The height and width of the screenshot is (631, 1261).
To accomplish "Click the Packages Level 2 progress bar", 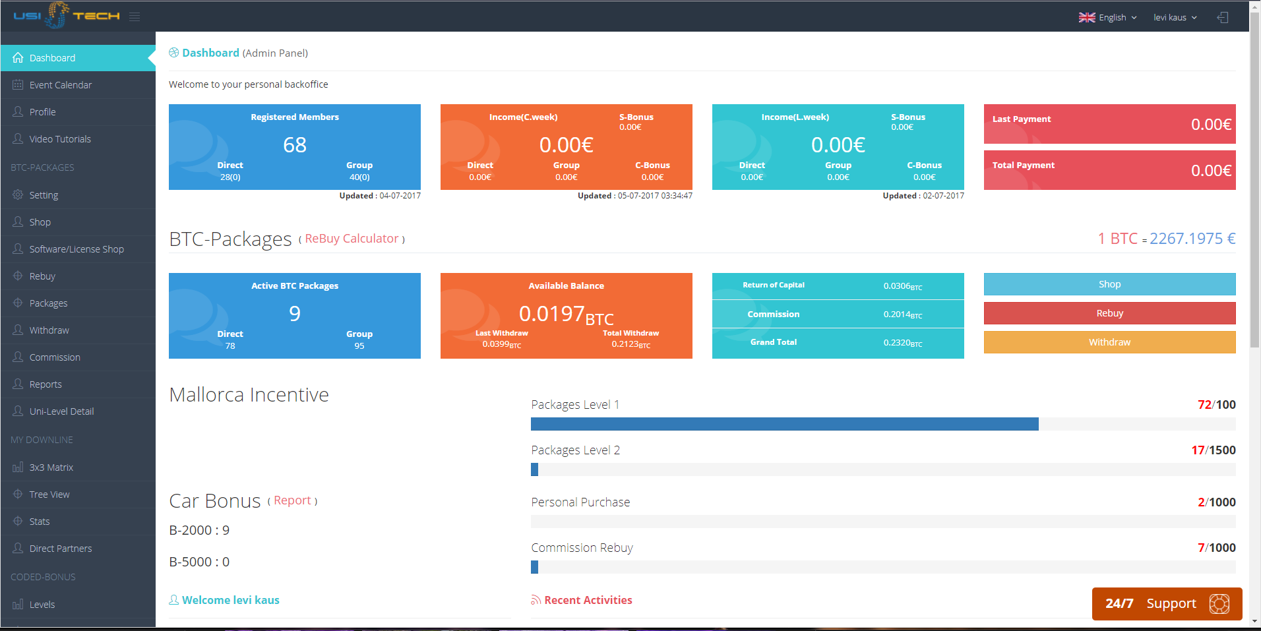I will tap(883, 469).
